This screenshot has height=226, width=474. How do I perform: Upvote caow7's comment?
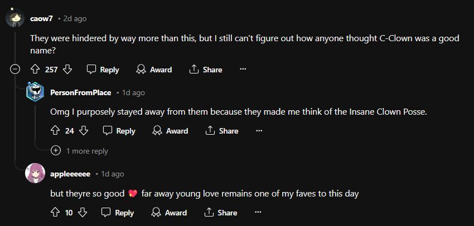click(35, 70)
